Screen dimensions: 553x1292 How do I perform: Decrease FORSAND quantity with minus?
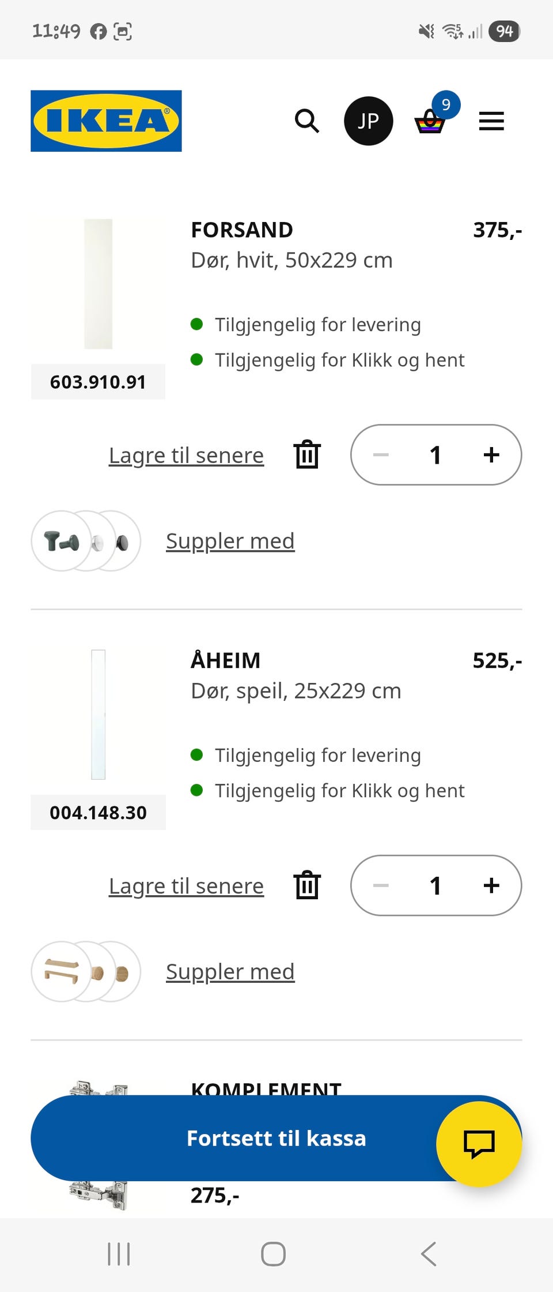381,455
